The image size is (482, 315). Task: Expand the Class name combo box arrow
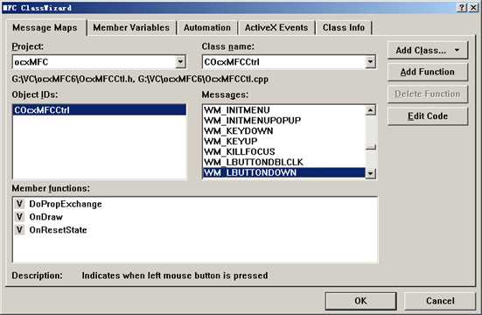pyautogui.click(x=370, y=62)
